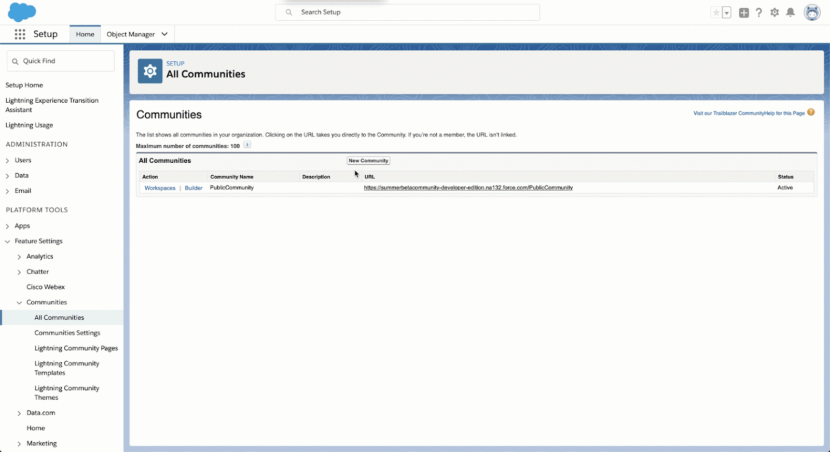The image size is (830, 452).
Task: Click the All Communities gear icon
Action: pyautogui.click(x=150, y=71)
